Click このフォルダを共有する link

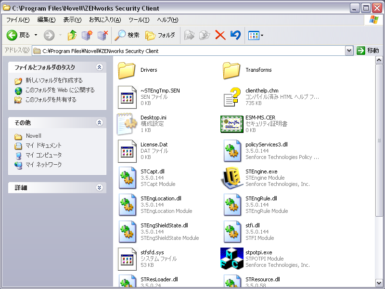(51, 100)
